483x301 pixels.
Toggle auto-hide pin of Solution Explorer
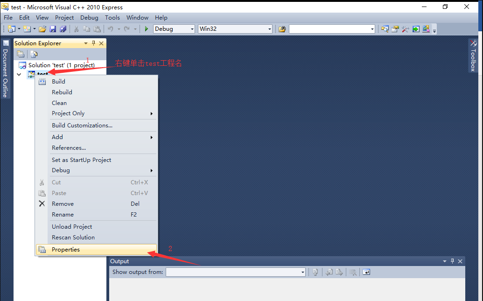click(94, 43)
